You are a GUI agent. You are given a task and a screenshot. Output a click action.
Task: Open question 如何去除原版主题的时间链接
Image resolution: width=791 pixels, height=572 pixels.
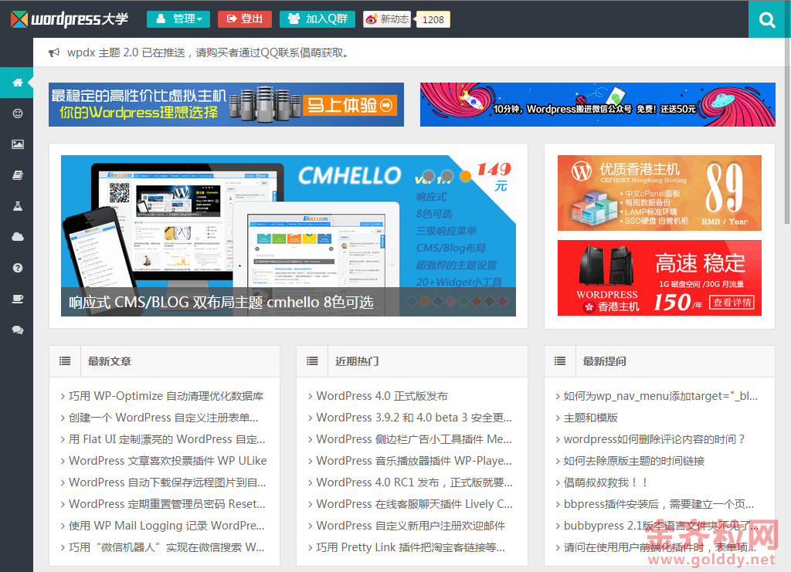[x=634, y=461]
